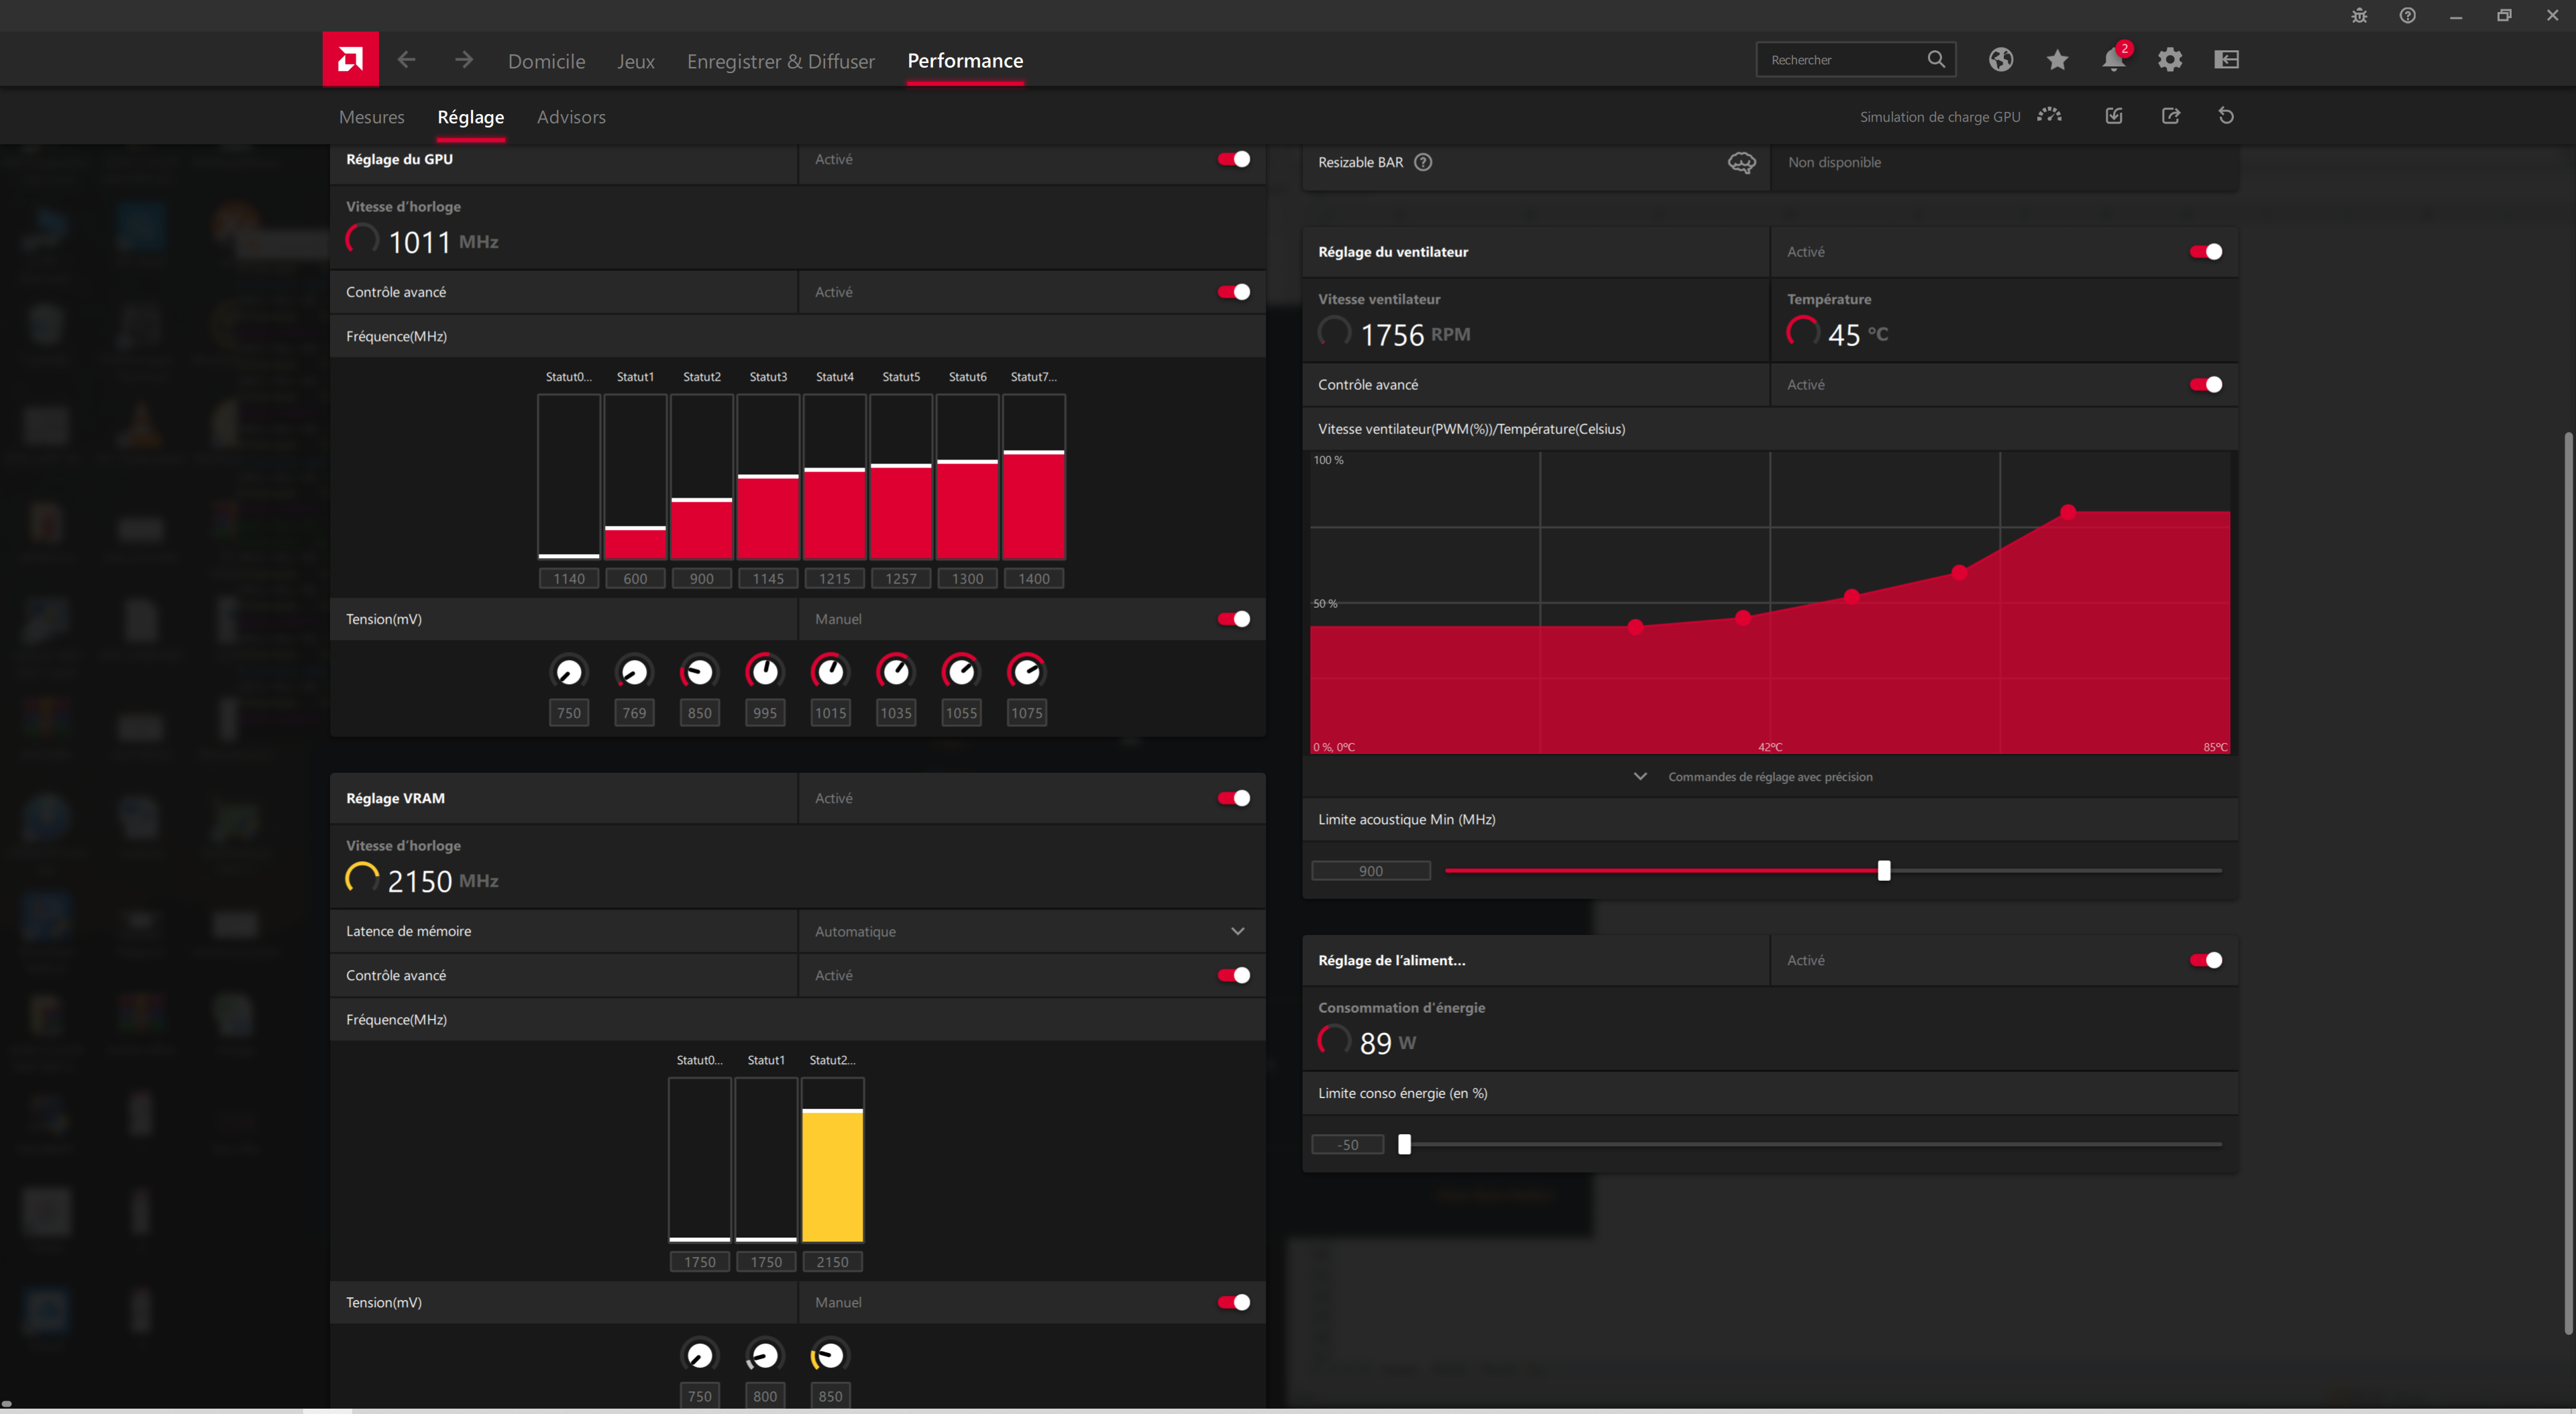Switch to the Mesures tab
Viewport: 2576px width, 1414px height.
pyautogui.click(x=371, y=117)
